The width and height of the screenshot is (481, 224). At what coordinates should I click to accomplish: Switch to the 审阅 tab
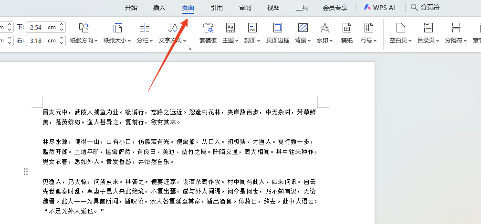coord(245,8)
